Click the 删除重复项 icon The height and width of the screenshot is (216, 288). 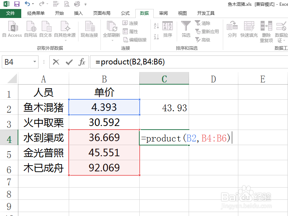(267, 29)
